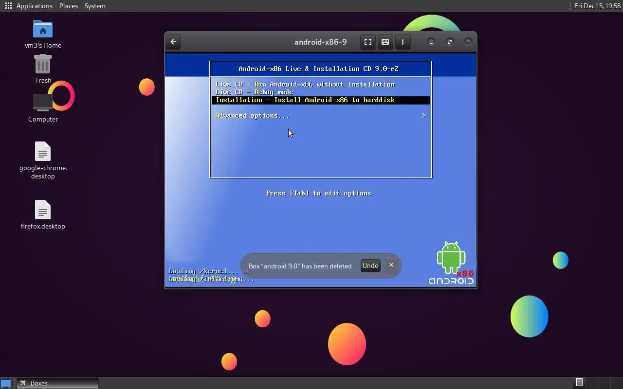Open the three-dot menu in Boxes
The height and width of the screenshot is (389, 623).
point(403,42)
